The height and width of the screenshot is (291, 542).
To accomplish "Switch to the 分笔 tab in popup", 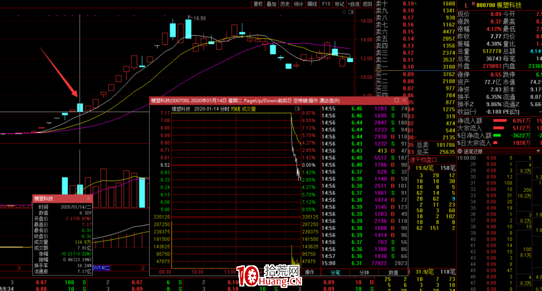I will click(335, 272).
